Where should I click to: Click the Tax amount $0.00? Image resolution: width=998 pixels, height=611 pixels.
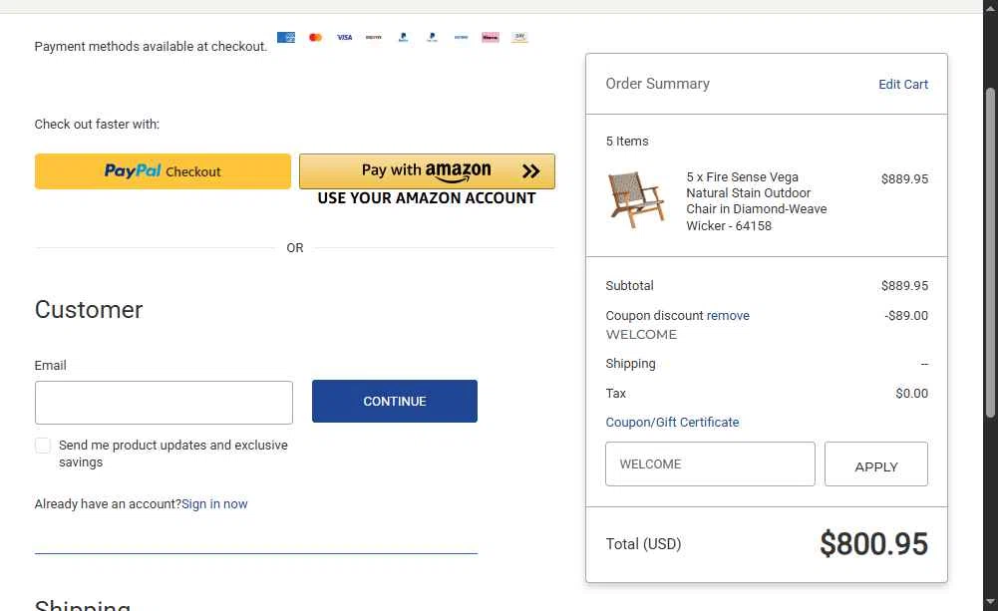coord(911,394)
